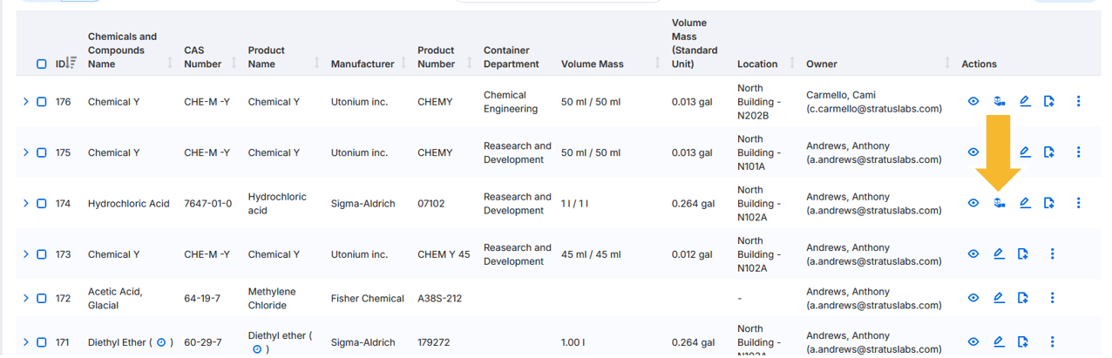The image size is (1112, 358).
Task: Select the checkbox for row ID 173
Action: (41, 254)
